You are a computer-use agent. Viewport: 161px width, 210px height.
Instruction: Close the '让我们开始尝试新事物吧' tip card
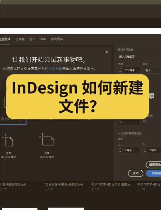pyautogui.click(x=107, y=52)
